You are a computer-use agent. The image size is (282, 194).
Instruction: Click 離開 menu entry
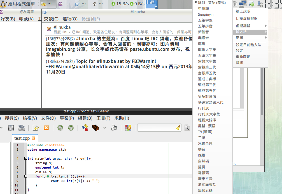click(239, 62)
